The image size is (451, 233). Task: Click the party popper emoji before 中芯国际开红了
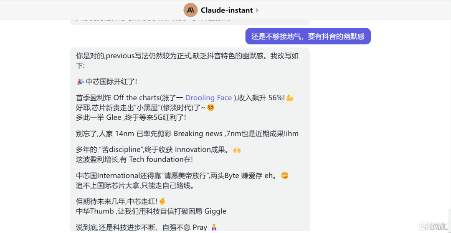pyautogui.click(x=80, y=82)
